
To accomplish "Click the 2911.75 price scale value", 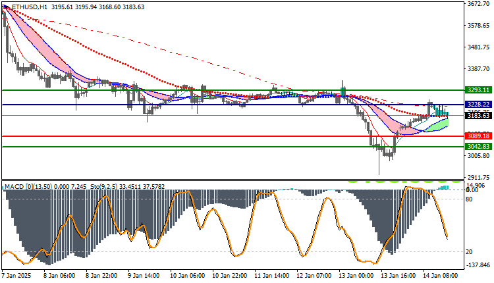I will pyautogui.click(x=478, y=177).
